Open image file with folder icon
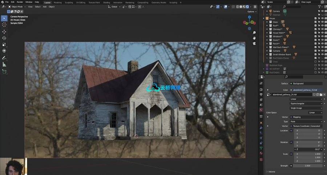The height and width of the screenshot is (175, 327). pyautogui.click(x=321, y=95)
